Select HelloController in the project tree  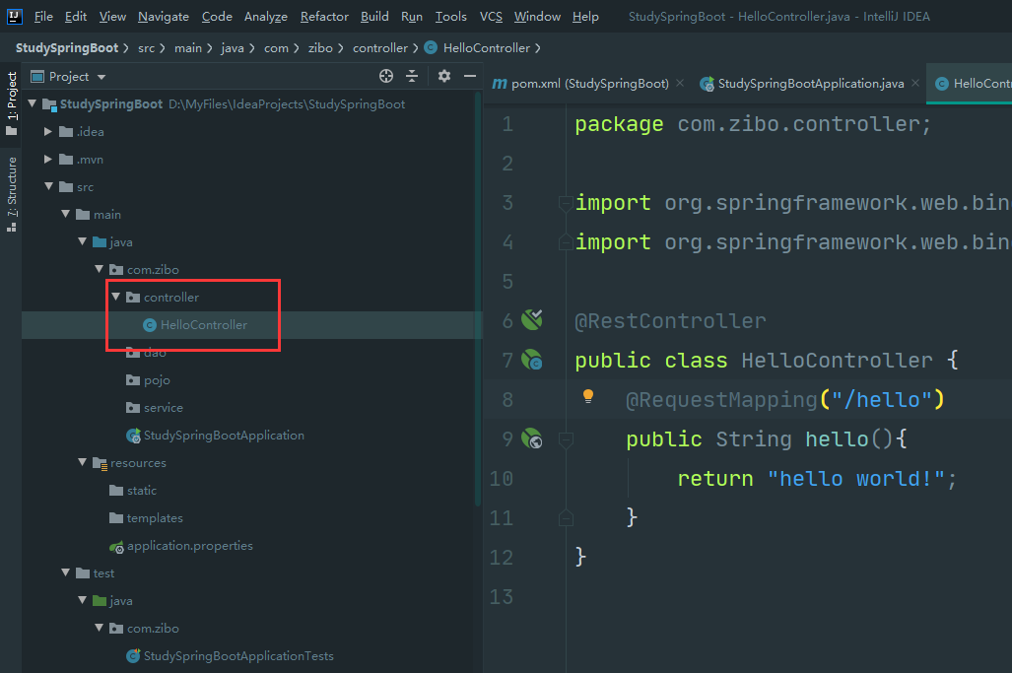coord(252,325)
